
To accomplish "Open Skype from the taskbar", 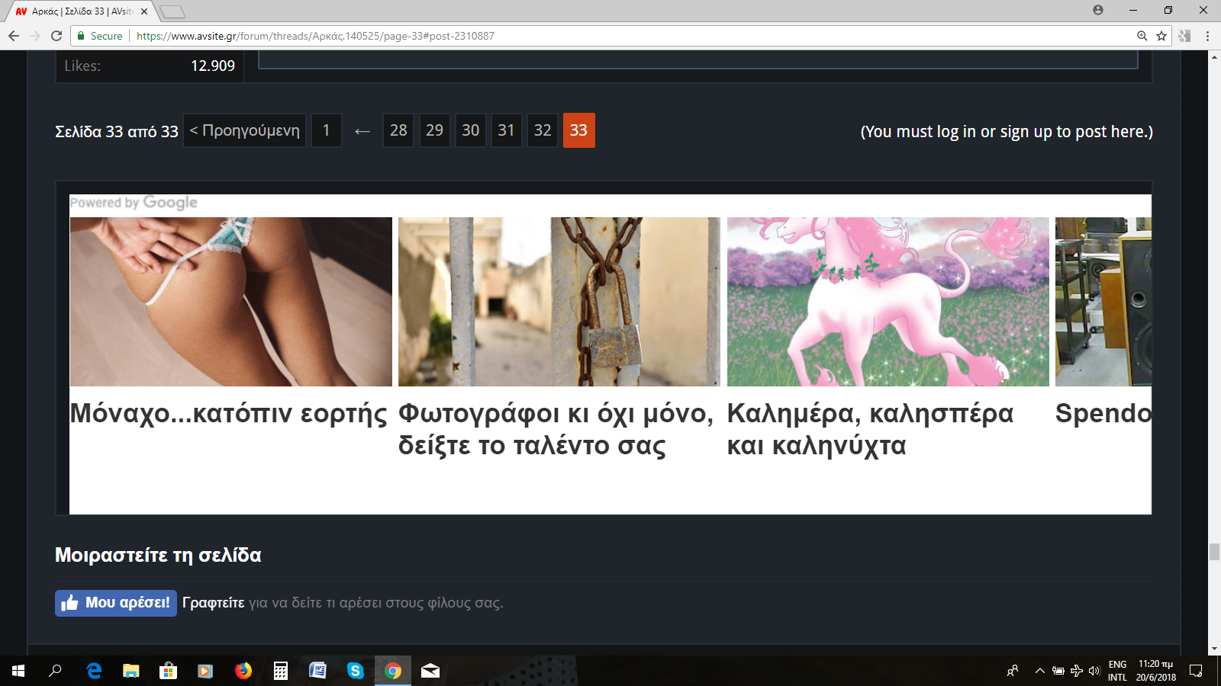I will [355, 671].
